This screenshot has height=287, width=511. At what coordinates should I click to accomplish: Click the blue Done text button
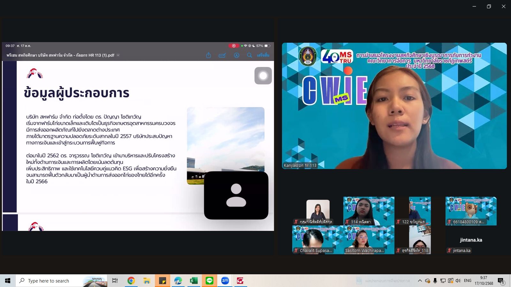[x=263, y=55]
